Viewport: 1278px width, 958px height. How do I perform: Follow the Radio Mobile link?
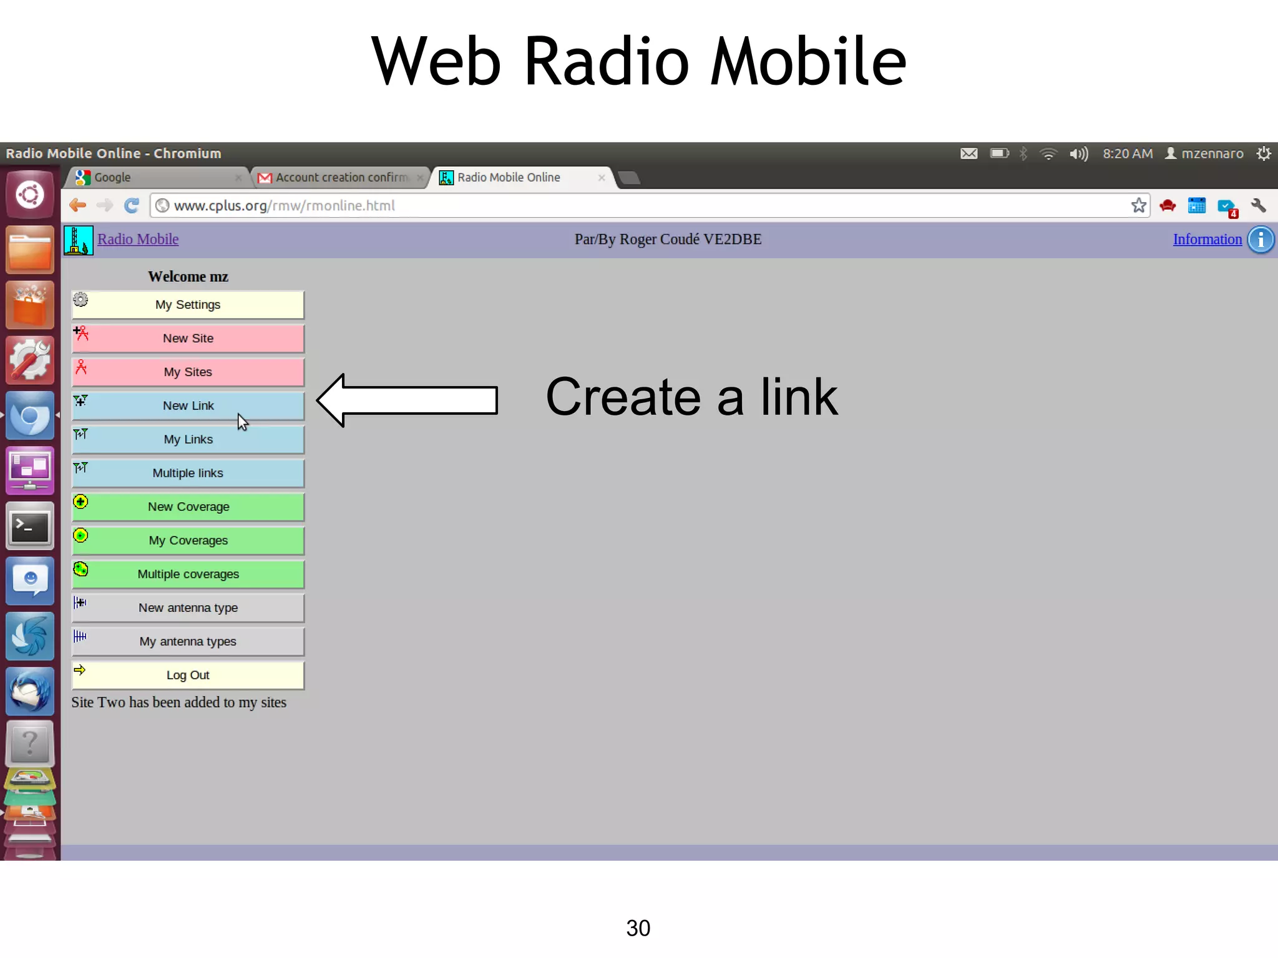coord(138,239)
